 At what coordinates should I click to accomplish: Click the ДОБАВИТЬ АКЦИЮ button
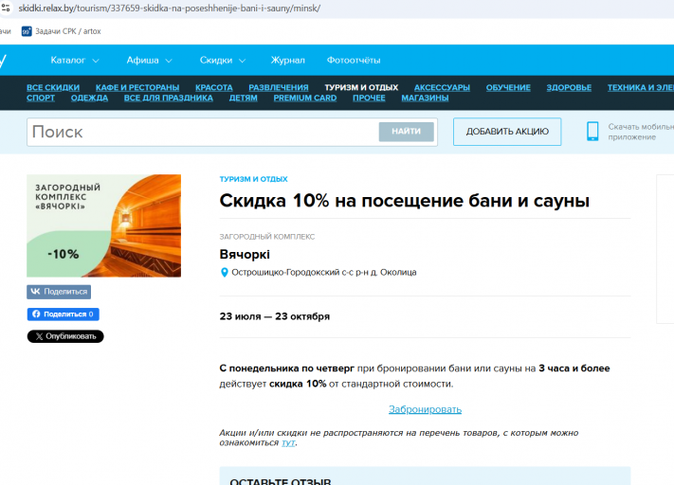(507, 132)
